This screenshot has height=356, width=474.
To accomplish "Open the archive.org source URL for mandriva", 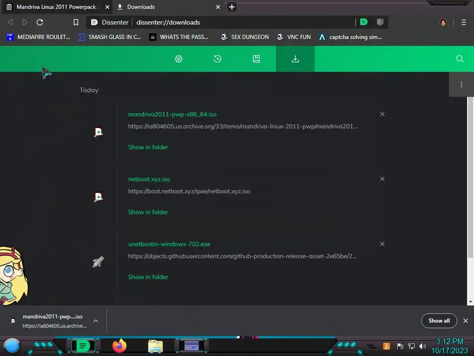I will coord(243,126).
